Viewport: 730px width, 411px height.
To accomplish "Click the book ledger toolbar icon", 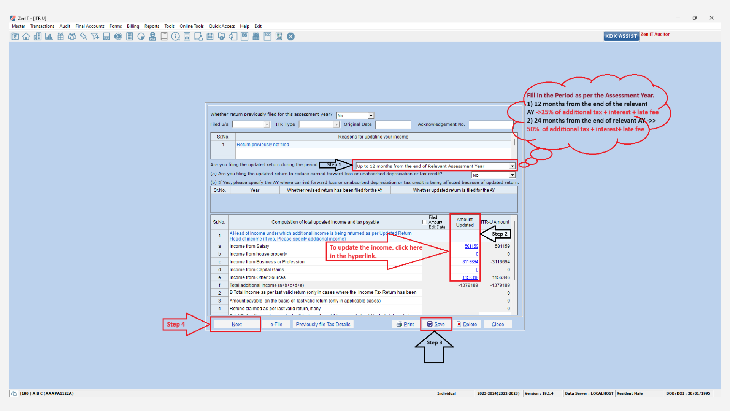I will pyautogui.click(x=164, y=37).
